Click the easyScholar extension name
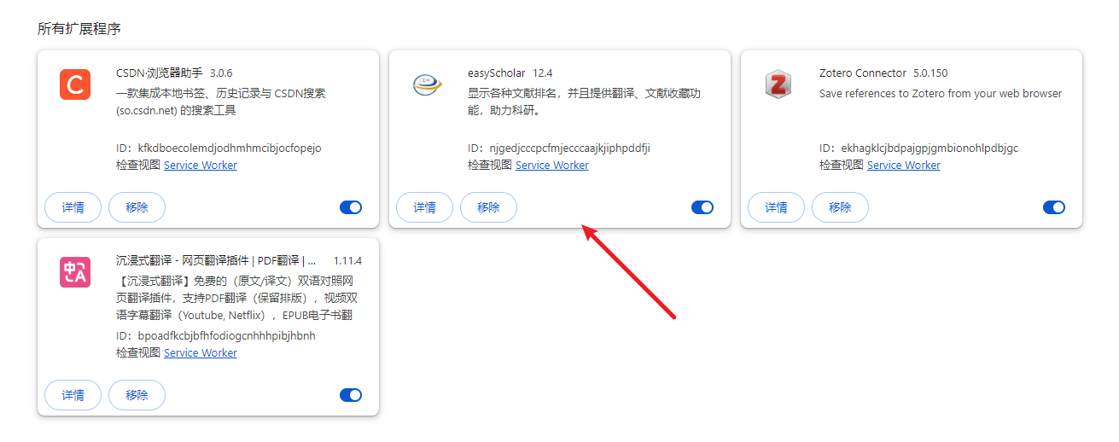 point(497,73)
